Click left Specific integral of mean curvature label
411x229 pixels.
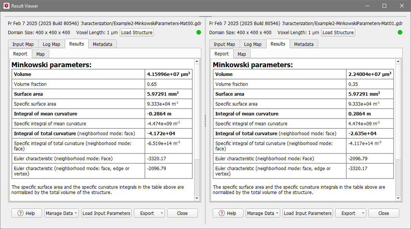(x=50, y=124)
